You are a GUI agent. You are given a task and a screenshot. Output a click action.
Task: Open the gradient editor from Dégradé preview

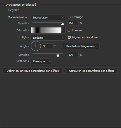pyautogui.click(x=46, y=30)
